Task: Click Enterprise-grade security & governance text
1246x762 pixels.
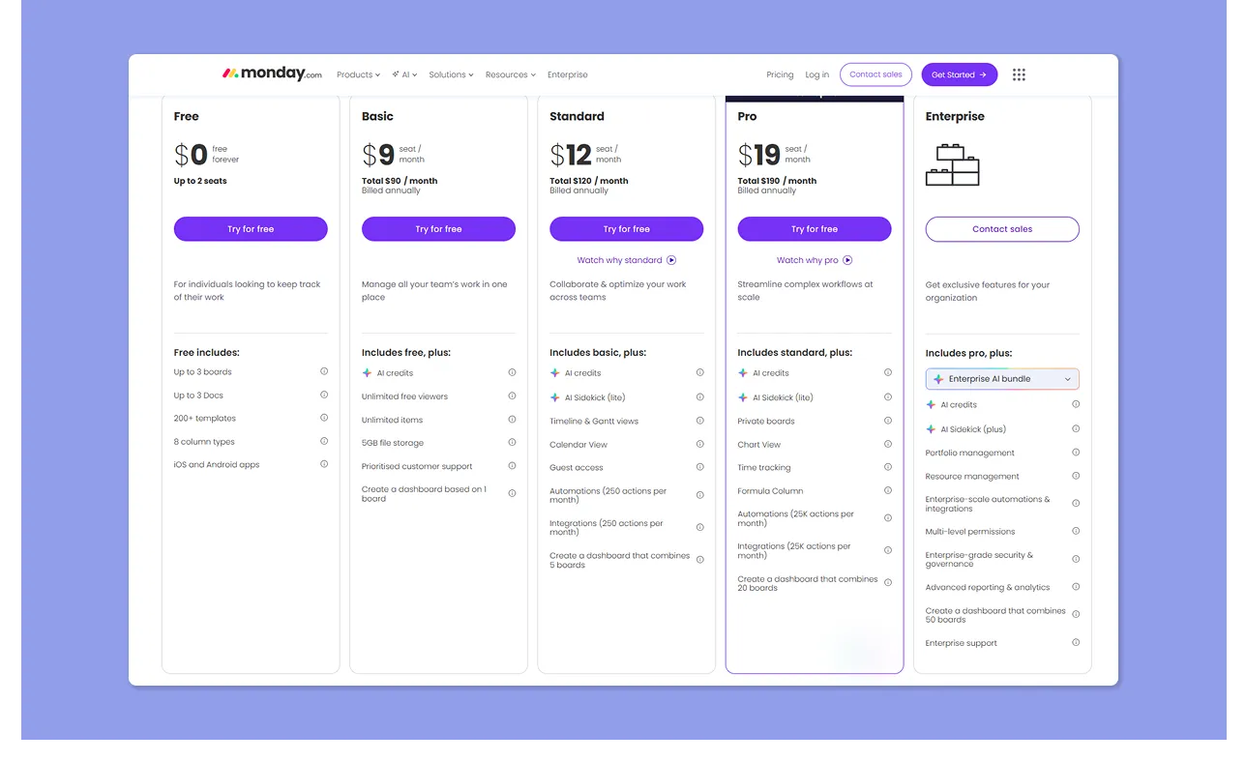Action: pos(979,560)
